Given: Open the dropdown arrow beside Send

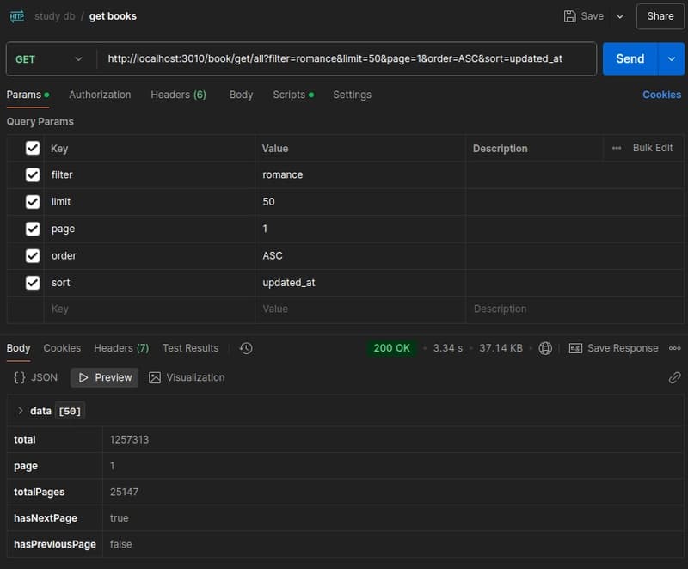Looking at the screenshot, I should point(673,59).
